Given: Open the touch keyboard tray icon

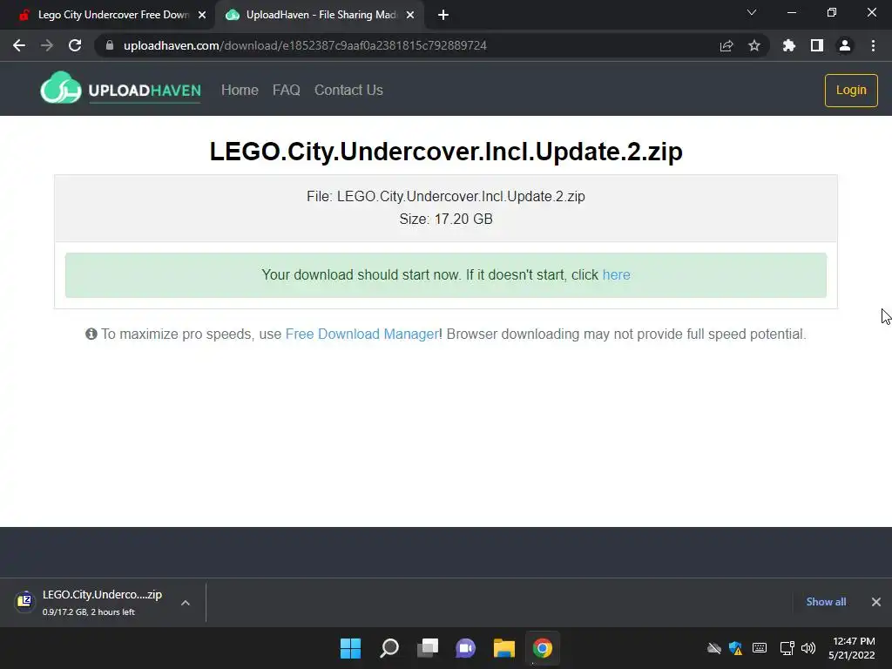Looking at the screenshot, I should pos(760,648).
